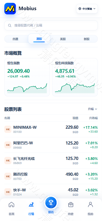The image size is (102, 221).
Task: Click HK badge beside MINIMAX-W
Action: (8, 129)
